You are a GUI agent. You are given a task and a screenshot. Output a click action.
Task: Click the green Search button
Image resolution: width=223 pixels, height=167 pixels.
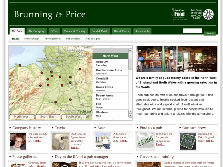click(x=210, y=33)
